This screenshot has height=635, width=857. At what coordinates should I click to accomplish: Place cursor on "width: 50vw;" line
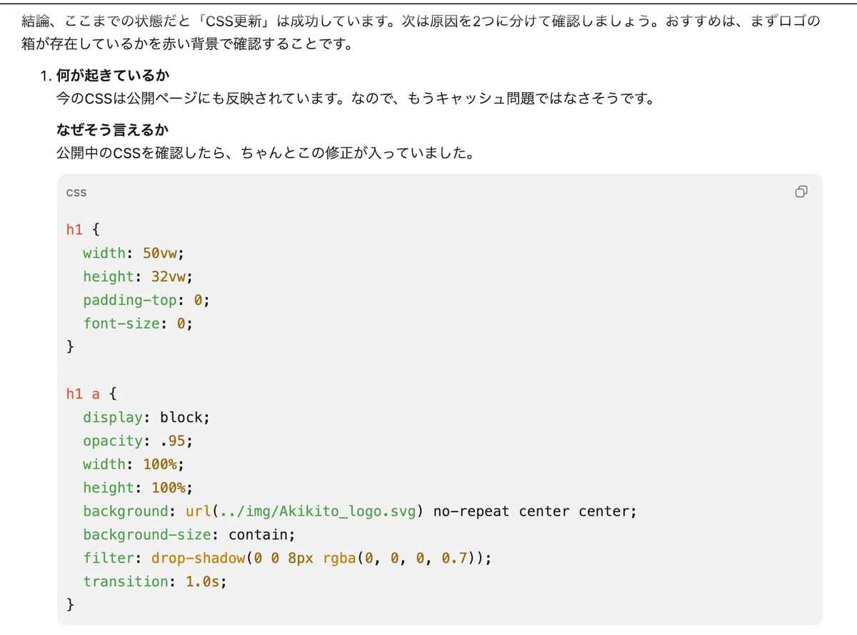pos(134,253)
